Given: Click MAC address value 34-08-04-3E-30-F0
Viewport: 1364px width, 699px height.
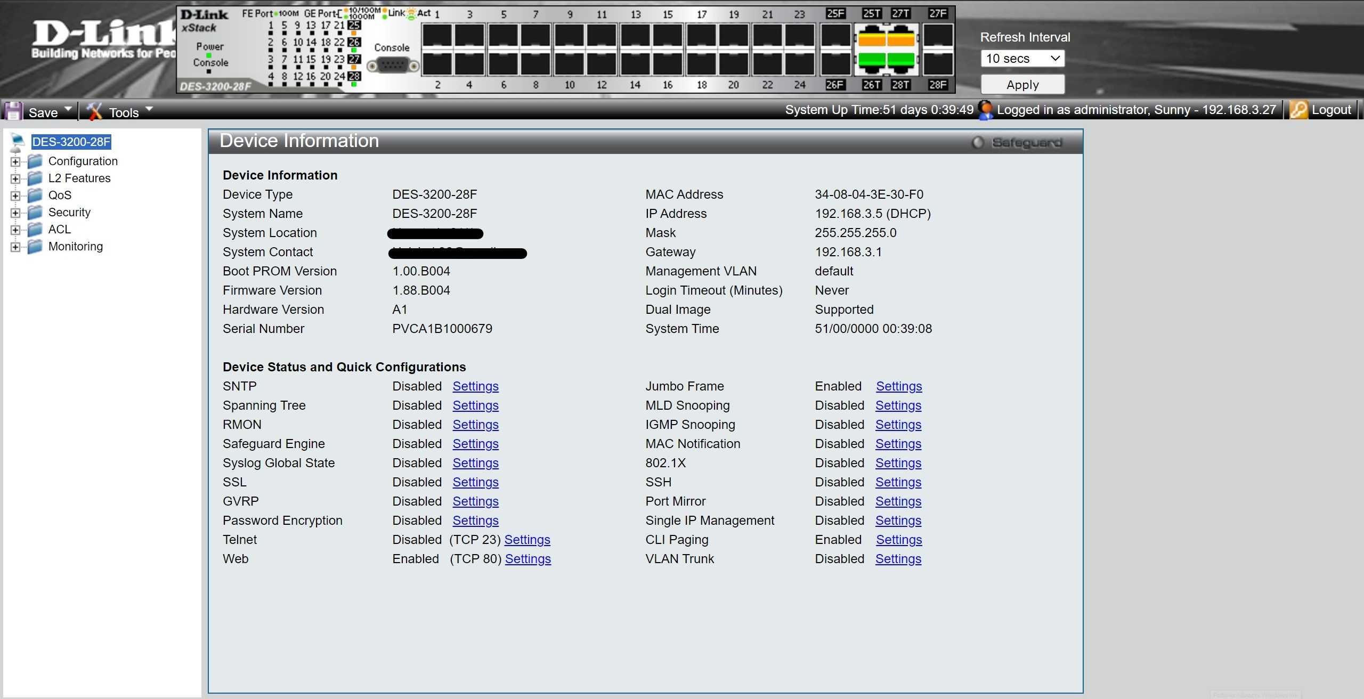Looking at the screenshot, I should click(x=869, y=194).
